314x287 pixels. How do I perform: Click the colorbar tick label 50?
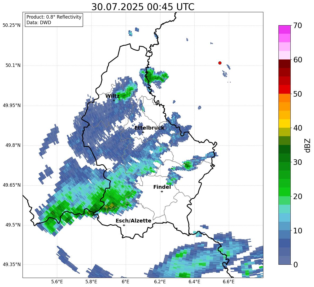298,94
